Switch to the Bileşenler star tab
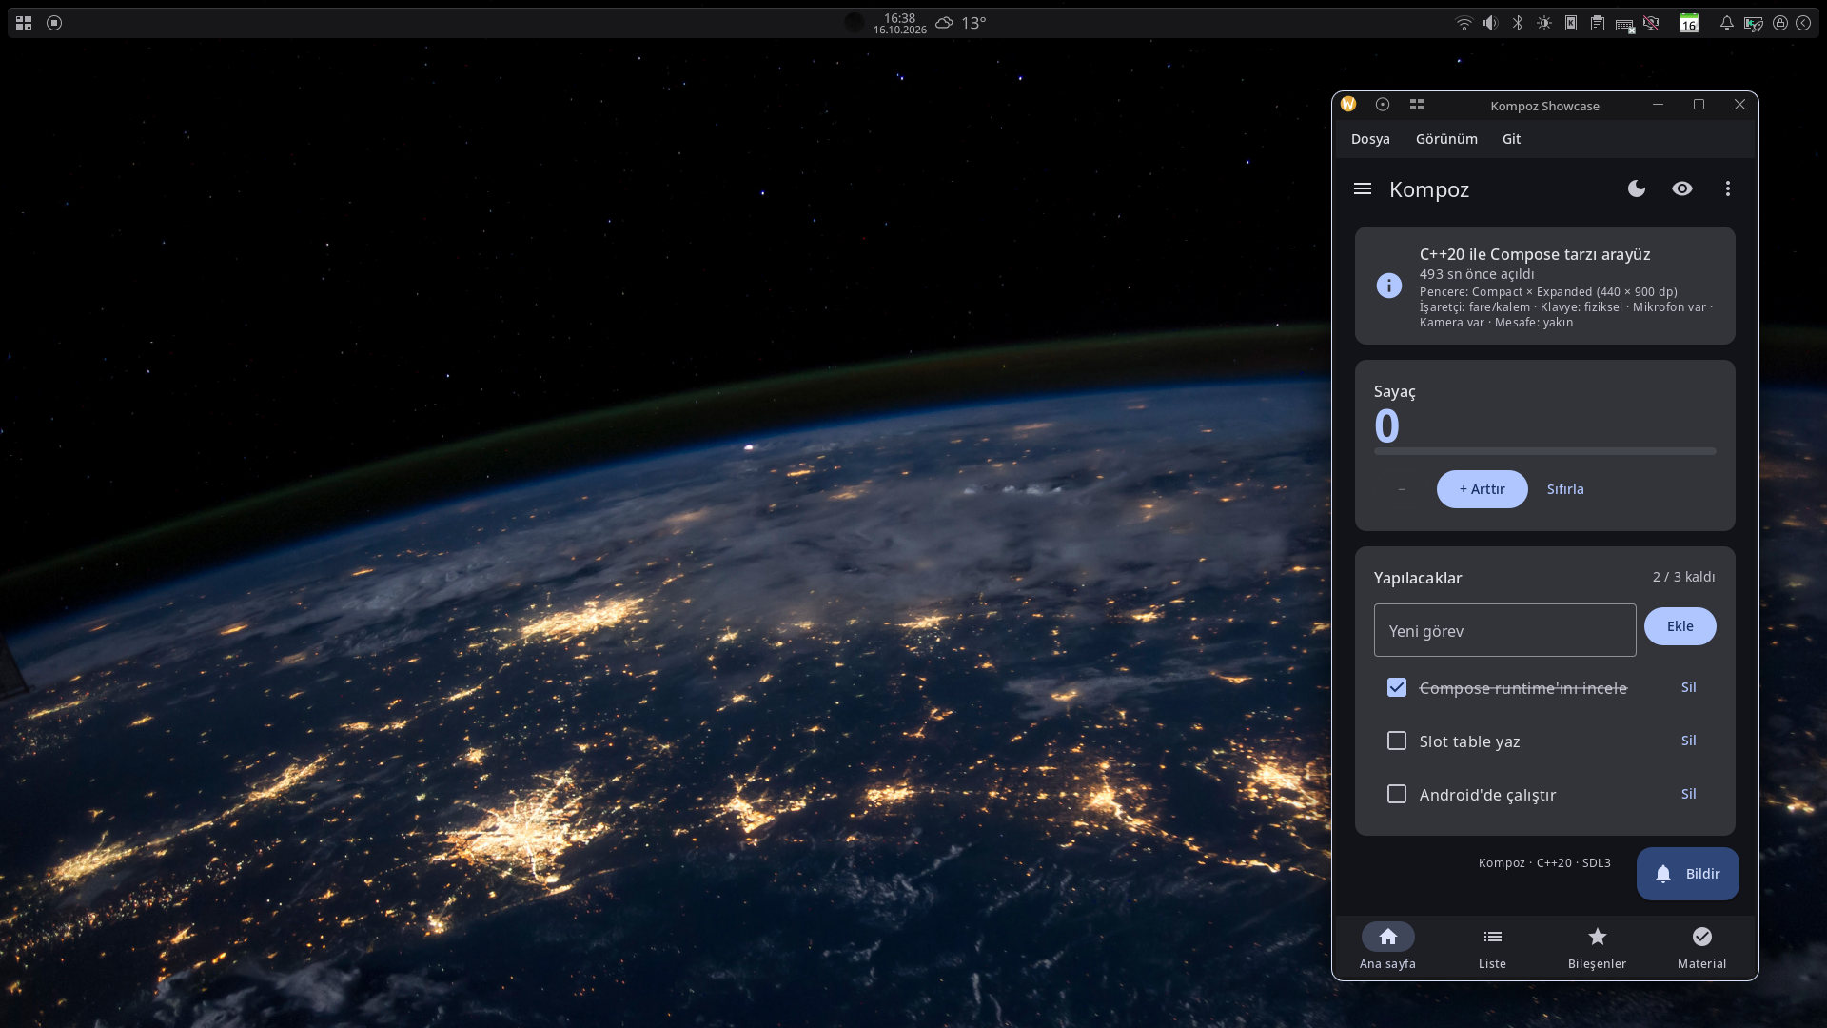 click(1598, 947)
